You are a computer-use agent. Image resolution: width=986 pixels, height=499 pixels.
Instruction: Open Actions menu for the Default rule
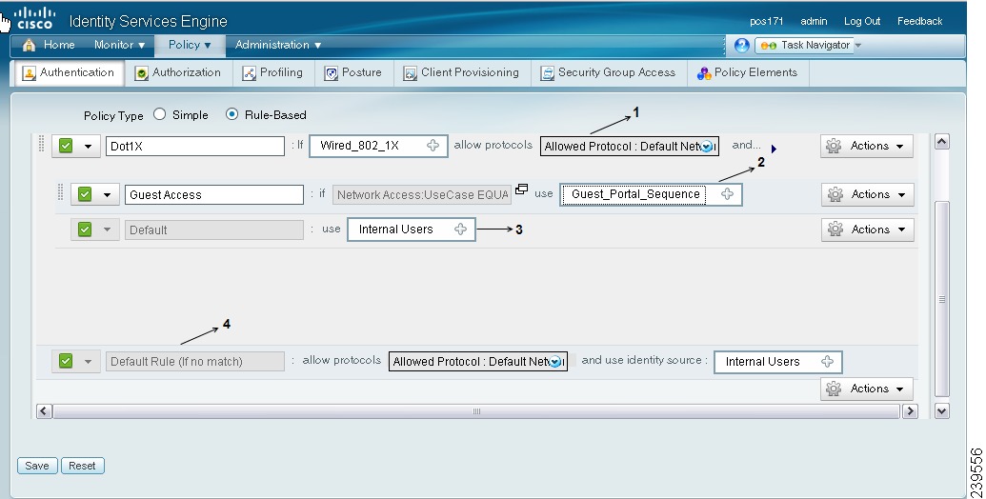[867, 230]
